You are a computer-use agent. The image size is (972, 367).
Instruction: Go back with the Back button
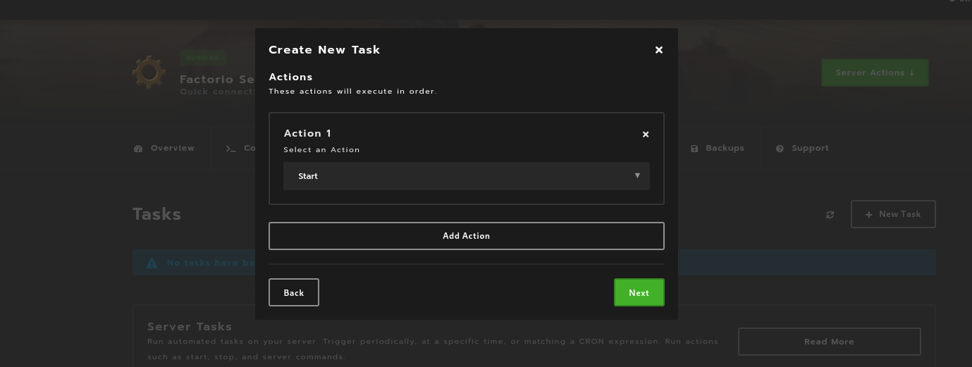(x=294, y=292)
